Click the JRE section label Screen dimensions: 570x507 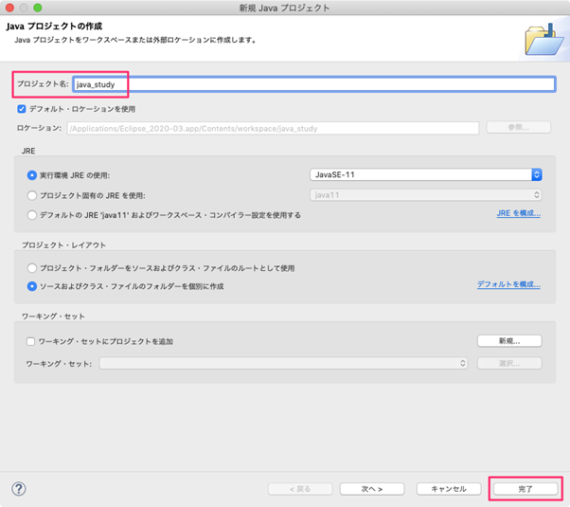[28, 151]
